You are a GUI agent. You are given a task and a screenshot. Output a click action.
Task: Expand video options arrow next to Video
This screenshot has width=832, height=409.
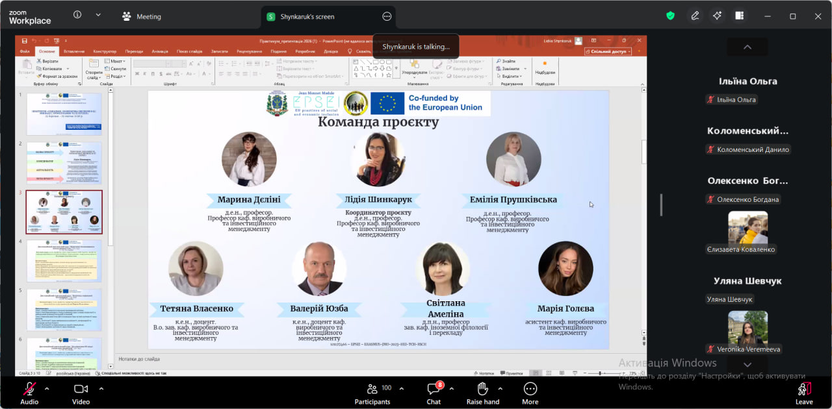[x=101, y=388]
